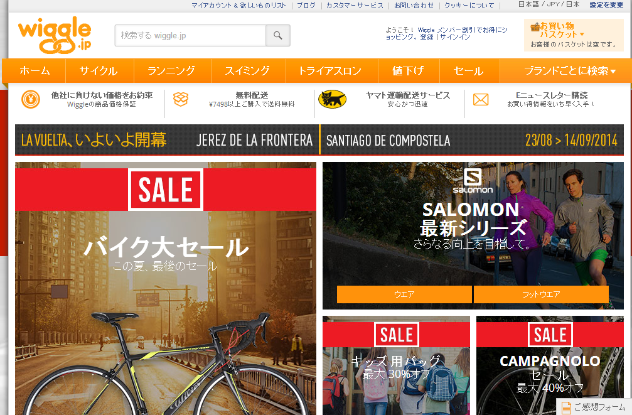The width and height of the screenshot is (632, 415).
Task: Click the shopping basket icon
Action: coord(535,28)
